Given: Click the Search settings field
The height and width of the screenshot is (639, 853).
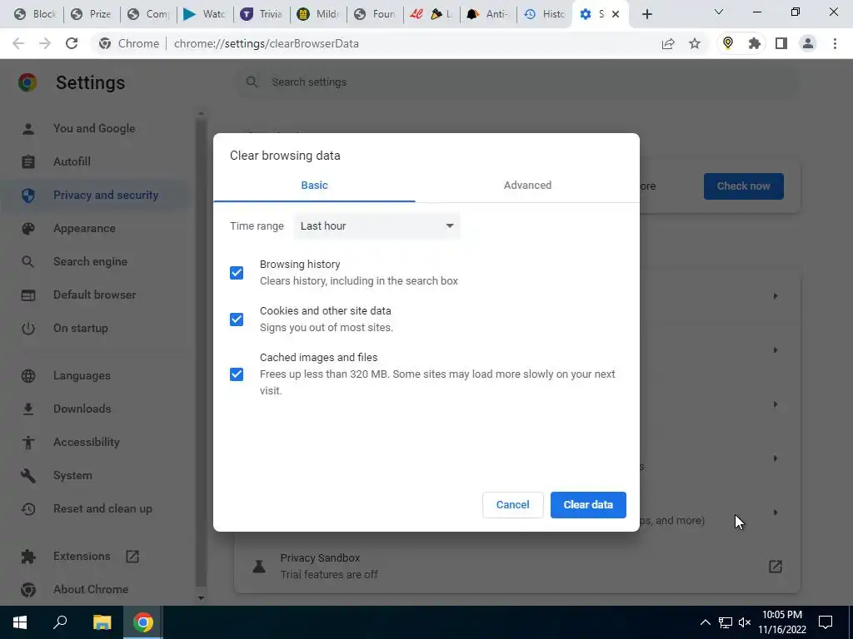Looking at the screenshot, I should (516, 82).
